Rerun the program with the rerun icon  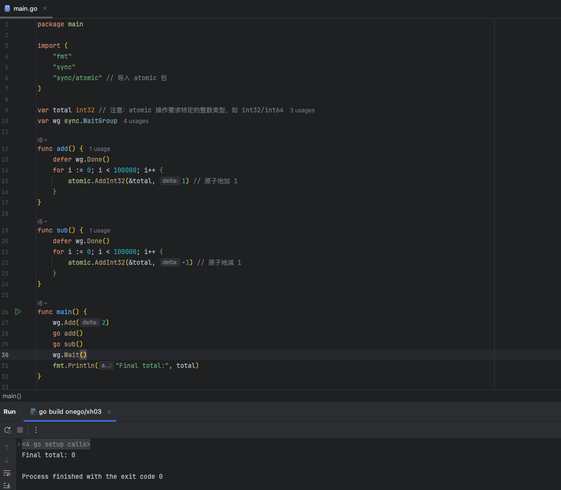click(7, 430)
